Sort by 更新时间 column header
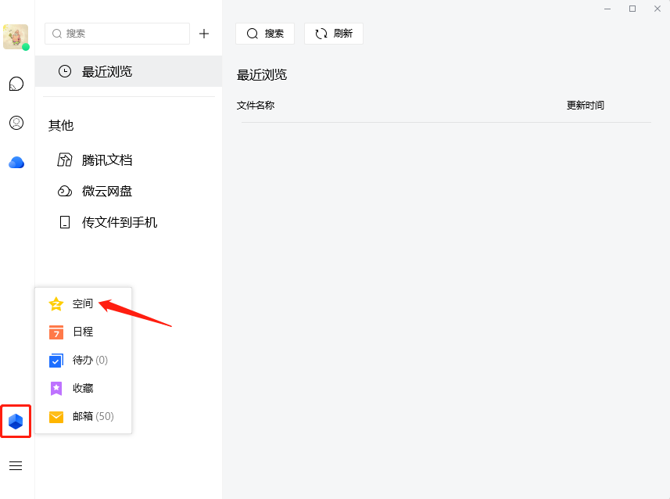670x499 pixels. (x=585, y=106)
